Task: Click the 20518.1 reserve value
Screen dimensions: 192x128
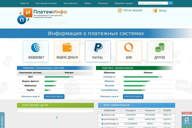Action: coord(167,124)
